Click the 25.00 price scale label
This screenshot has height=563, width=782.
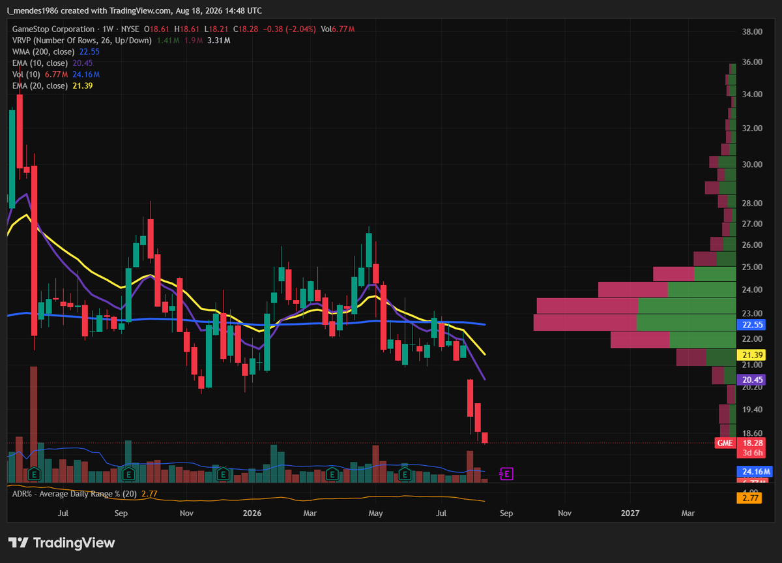[753, 267]
